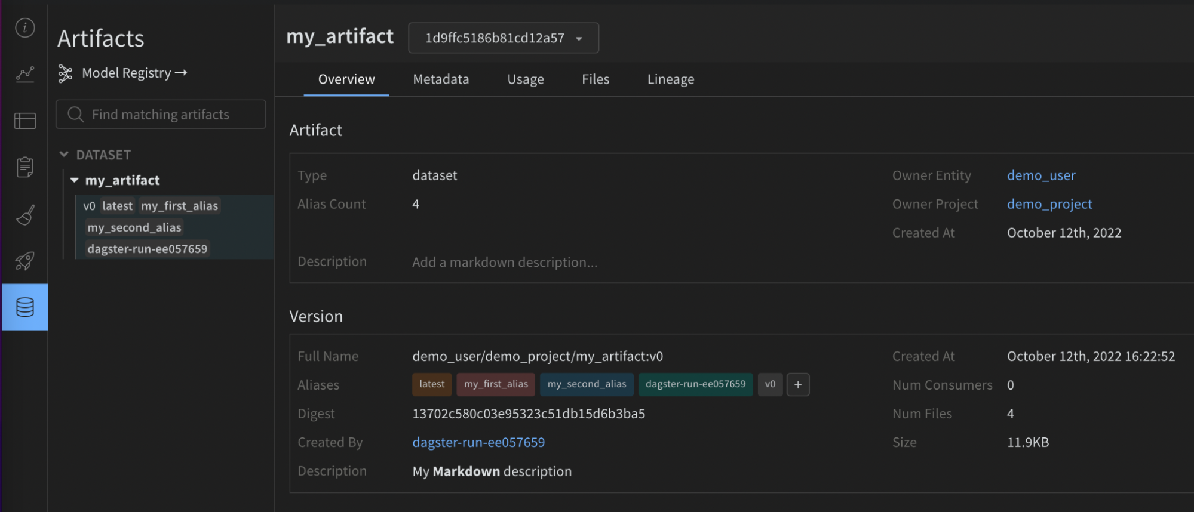Click the Model Registry graph icon
The image size is (1194, 512).
pos(65,73)
